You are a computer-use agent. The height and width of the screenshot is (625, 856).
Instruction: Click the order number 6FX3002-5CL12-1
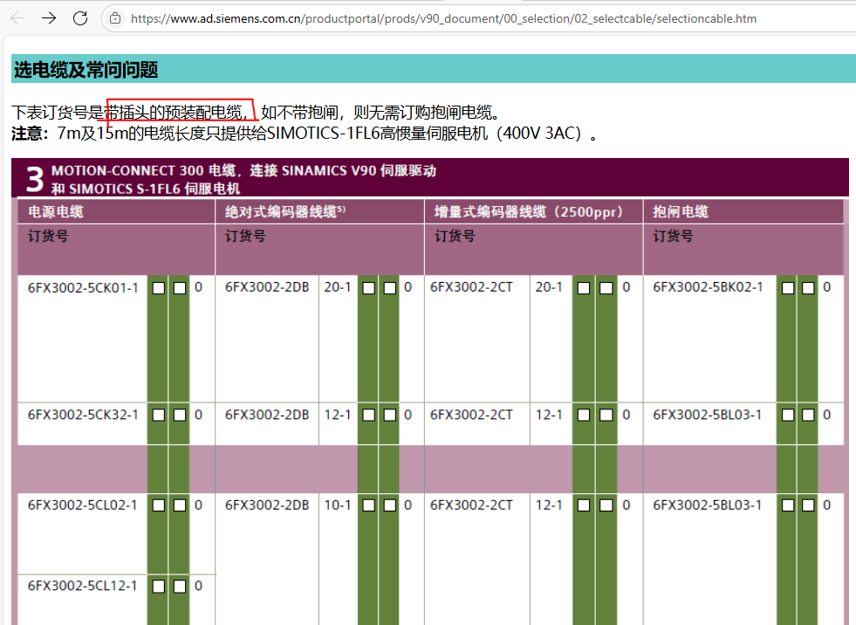(82, 587)
